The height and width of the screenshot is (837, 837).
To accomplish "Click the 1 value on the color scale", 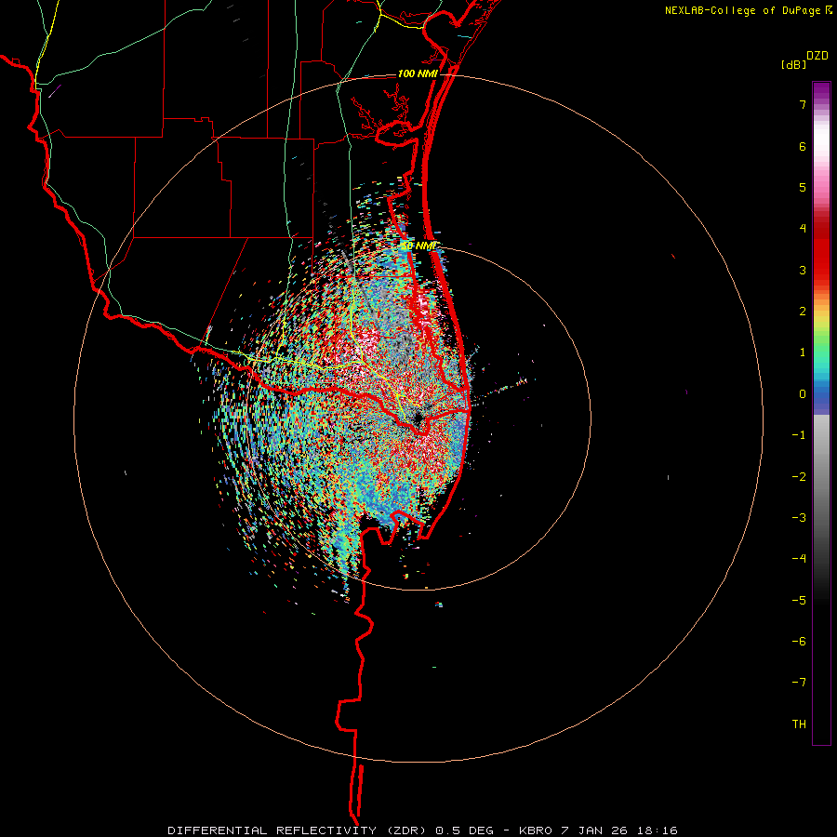I will click(x=803, y=352).
